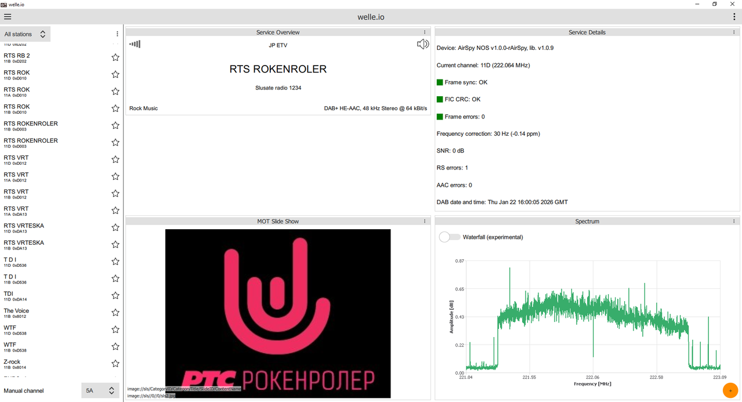
Task: Favorite the TDI 0xDA14 station
Action: pyautogui.click(x=115, y=295)
